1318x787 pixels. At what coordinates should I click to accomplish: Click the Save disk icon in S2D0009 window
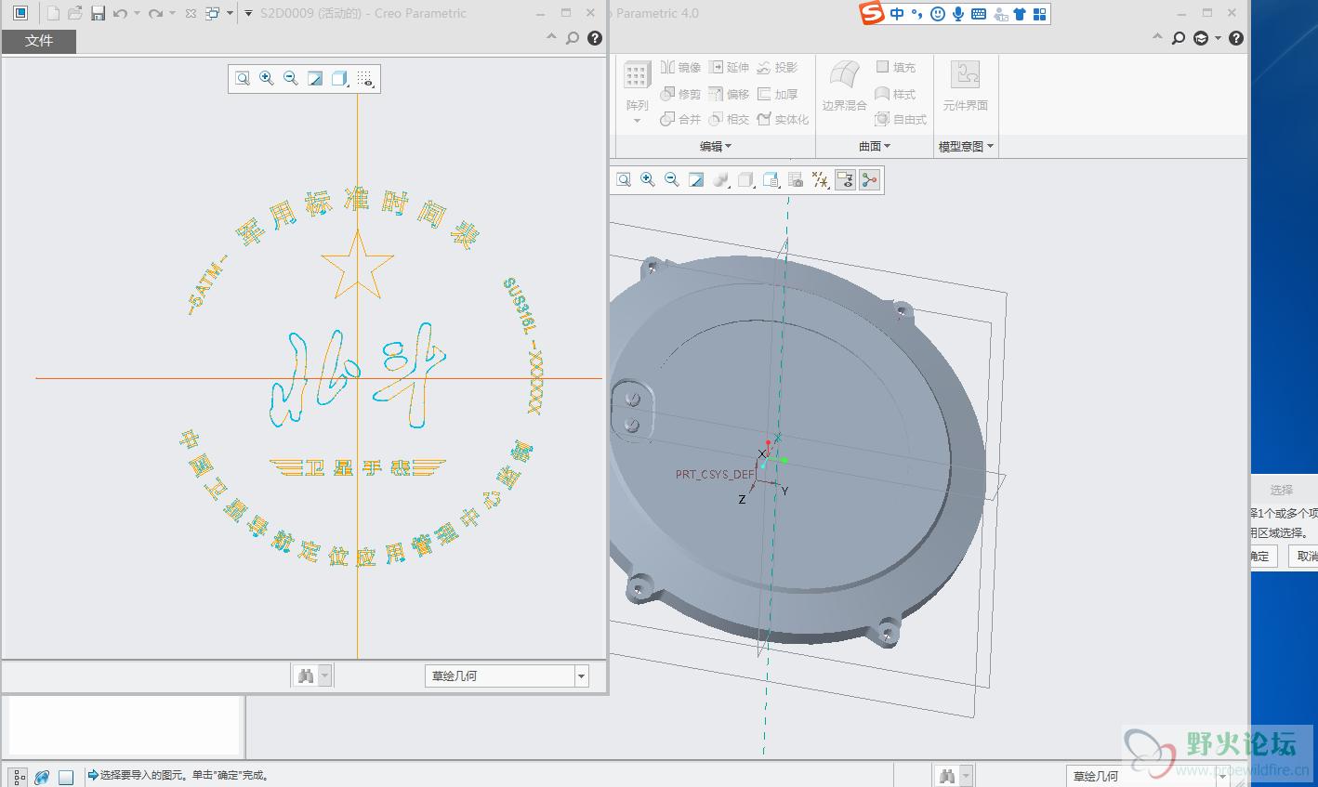click(x=98, y=13)
